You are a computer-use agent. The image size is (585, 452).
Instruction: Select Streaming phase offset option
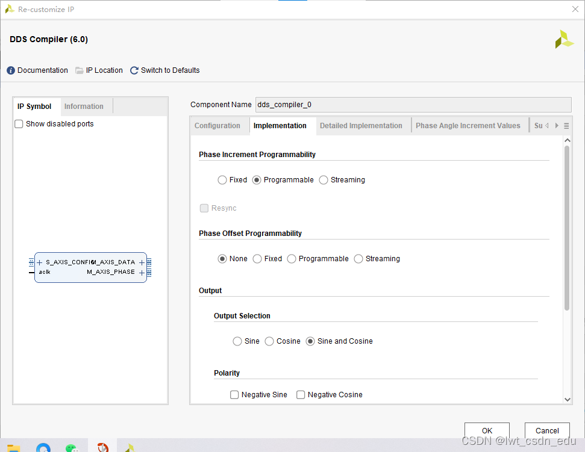358,259
